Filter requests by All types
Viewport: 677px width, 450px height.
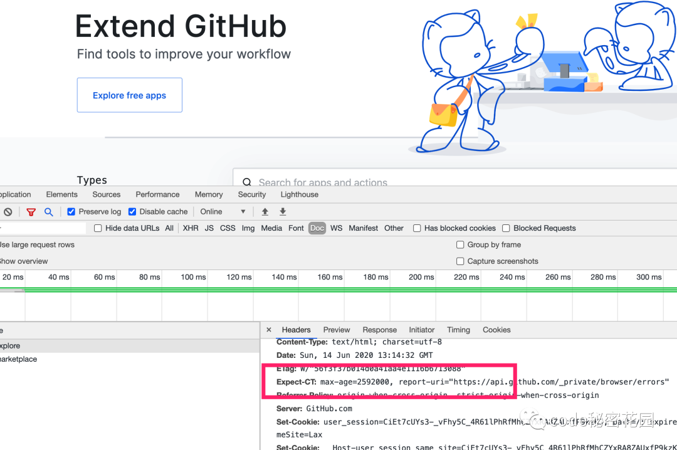click(x=169, y=228)
